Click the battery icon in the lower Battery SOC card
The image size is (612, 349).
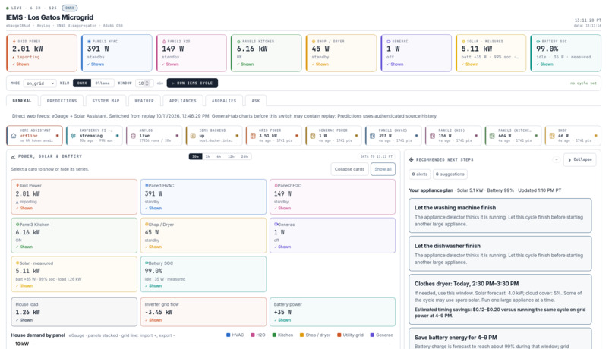coord(147,263)
